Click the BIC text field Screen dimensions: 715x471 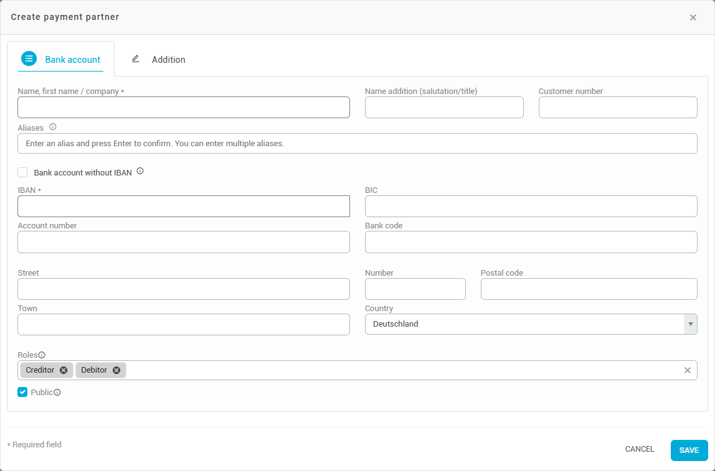(x=531, y=207)
